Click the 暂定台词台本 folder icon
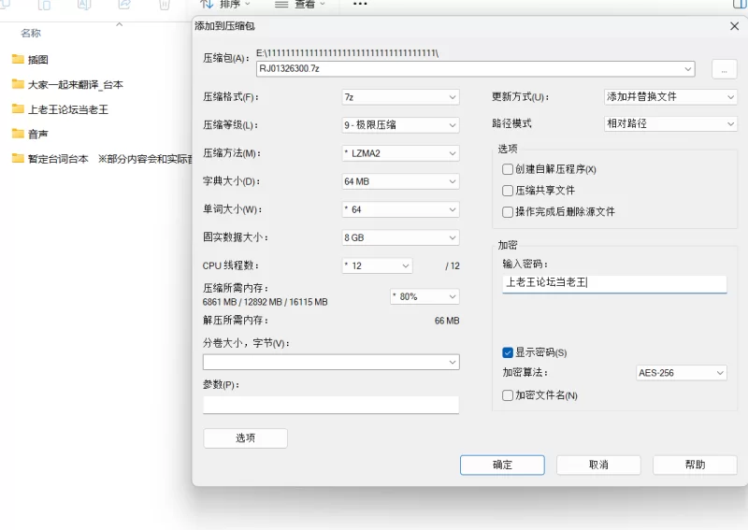This screenshot has width=748, height=530. (x=18, y=159)
